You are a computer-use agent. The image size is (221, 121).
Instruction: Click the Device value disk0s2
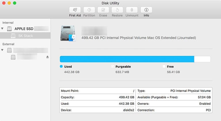pos(129,110)
